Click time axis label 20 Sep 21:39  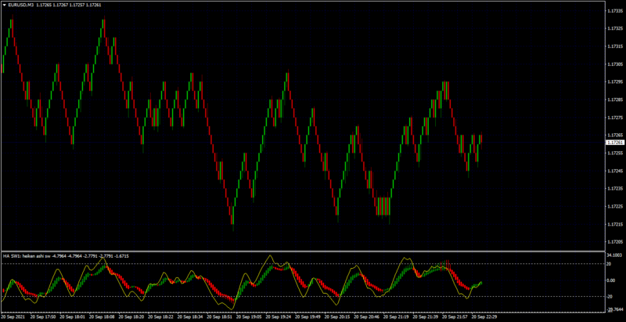click(426, 317)
